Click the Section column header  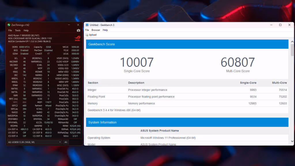93,83
